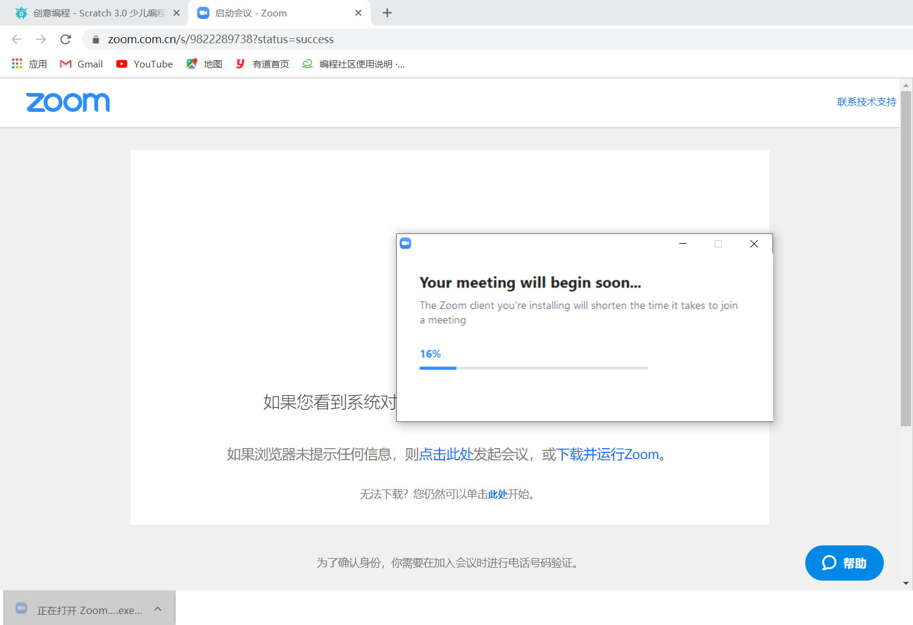
Task: Select the 启动会议 - Zoom tab
Action: click(280, 13)
